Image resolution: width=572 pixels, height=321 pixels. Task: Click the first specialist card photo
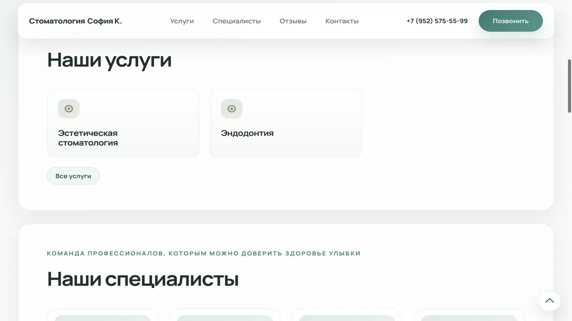click(x=103, y=318)
